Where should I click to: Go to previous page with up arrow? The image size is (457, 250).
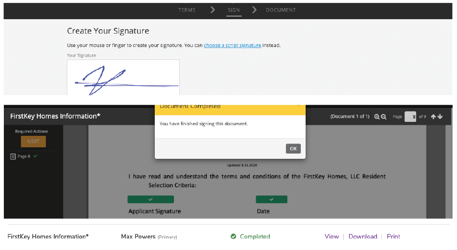click(x=433, y=117)
